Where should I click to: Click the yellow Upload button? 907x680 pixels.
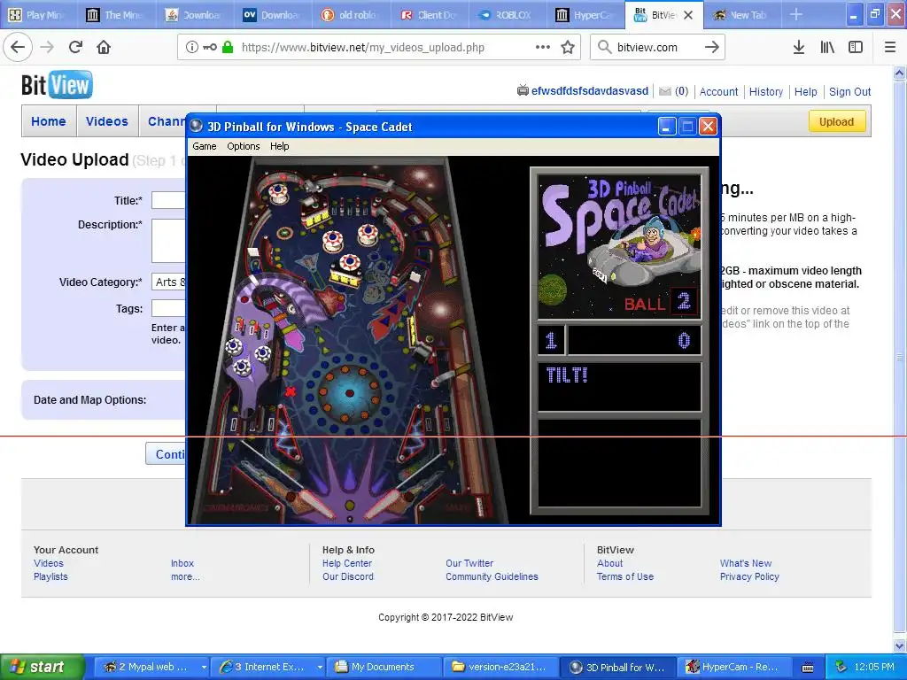836,122
